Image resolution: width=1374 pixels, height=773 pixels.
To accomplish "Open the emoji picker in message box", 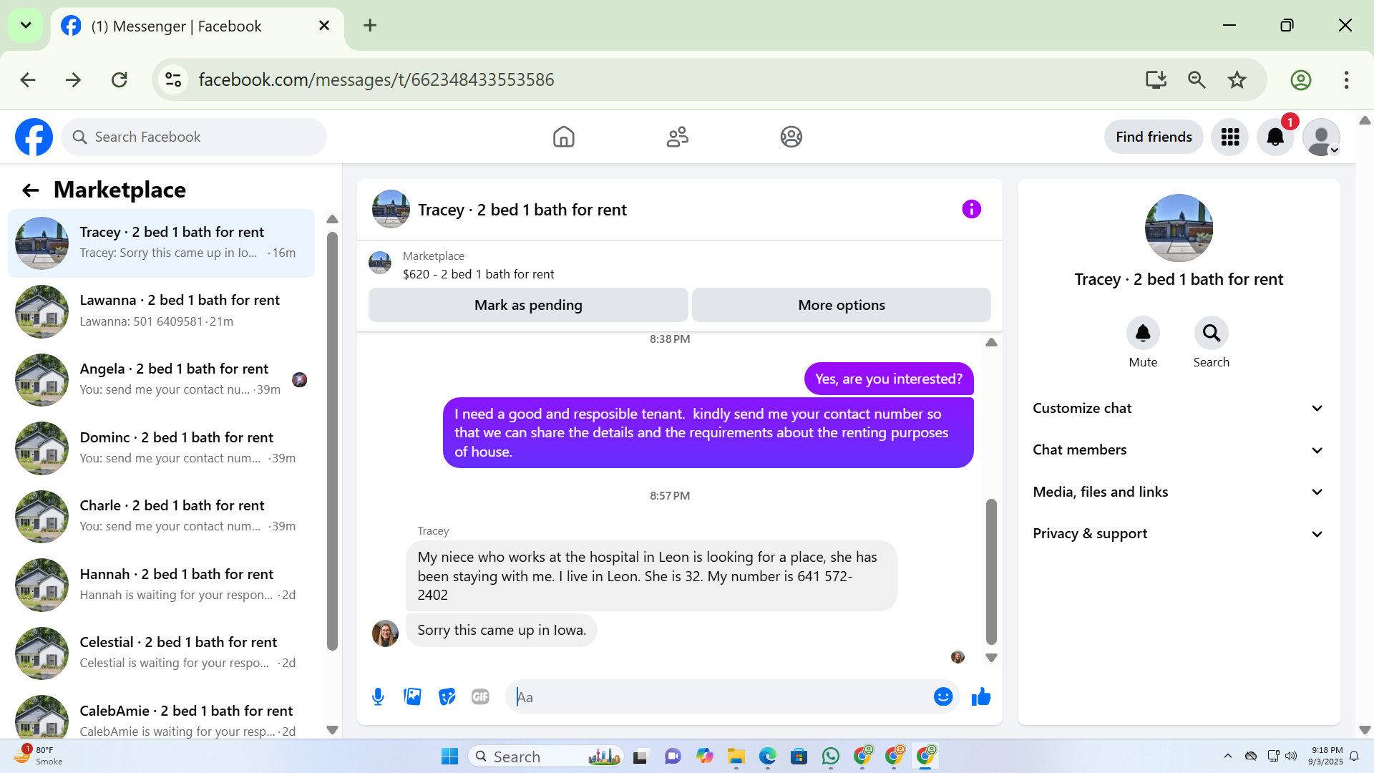I will [x=943, y=696].
